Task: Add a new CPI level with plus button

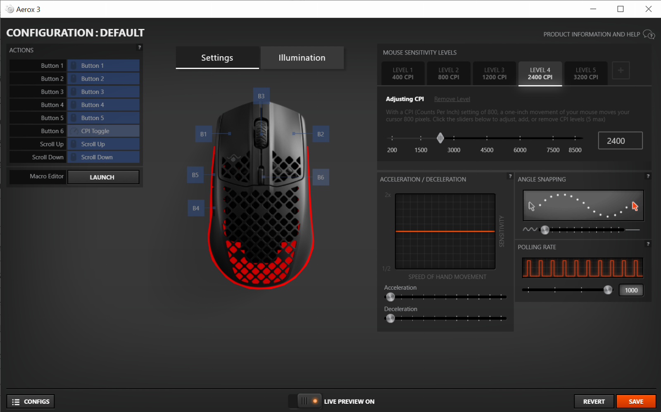Action: tap(621, 70)
